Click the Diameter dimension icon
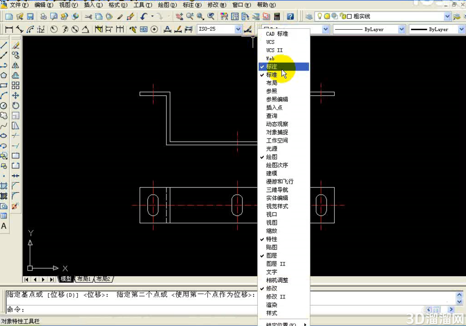The height and width of the screenshot is (326, 466). 75,29
